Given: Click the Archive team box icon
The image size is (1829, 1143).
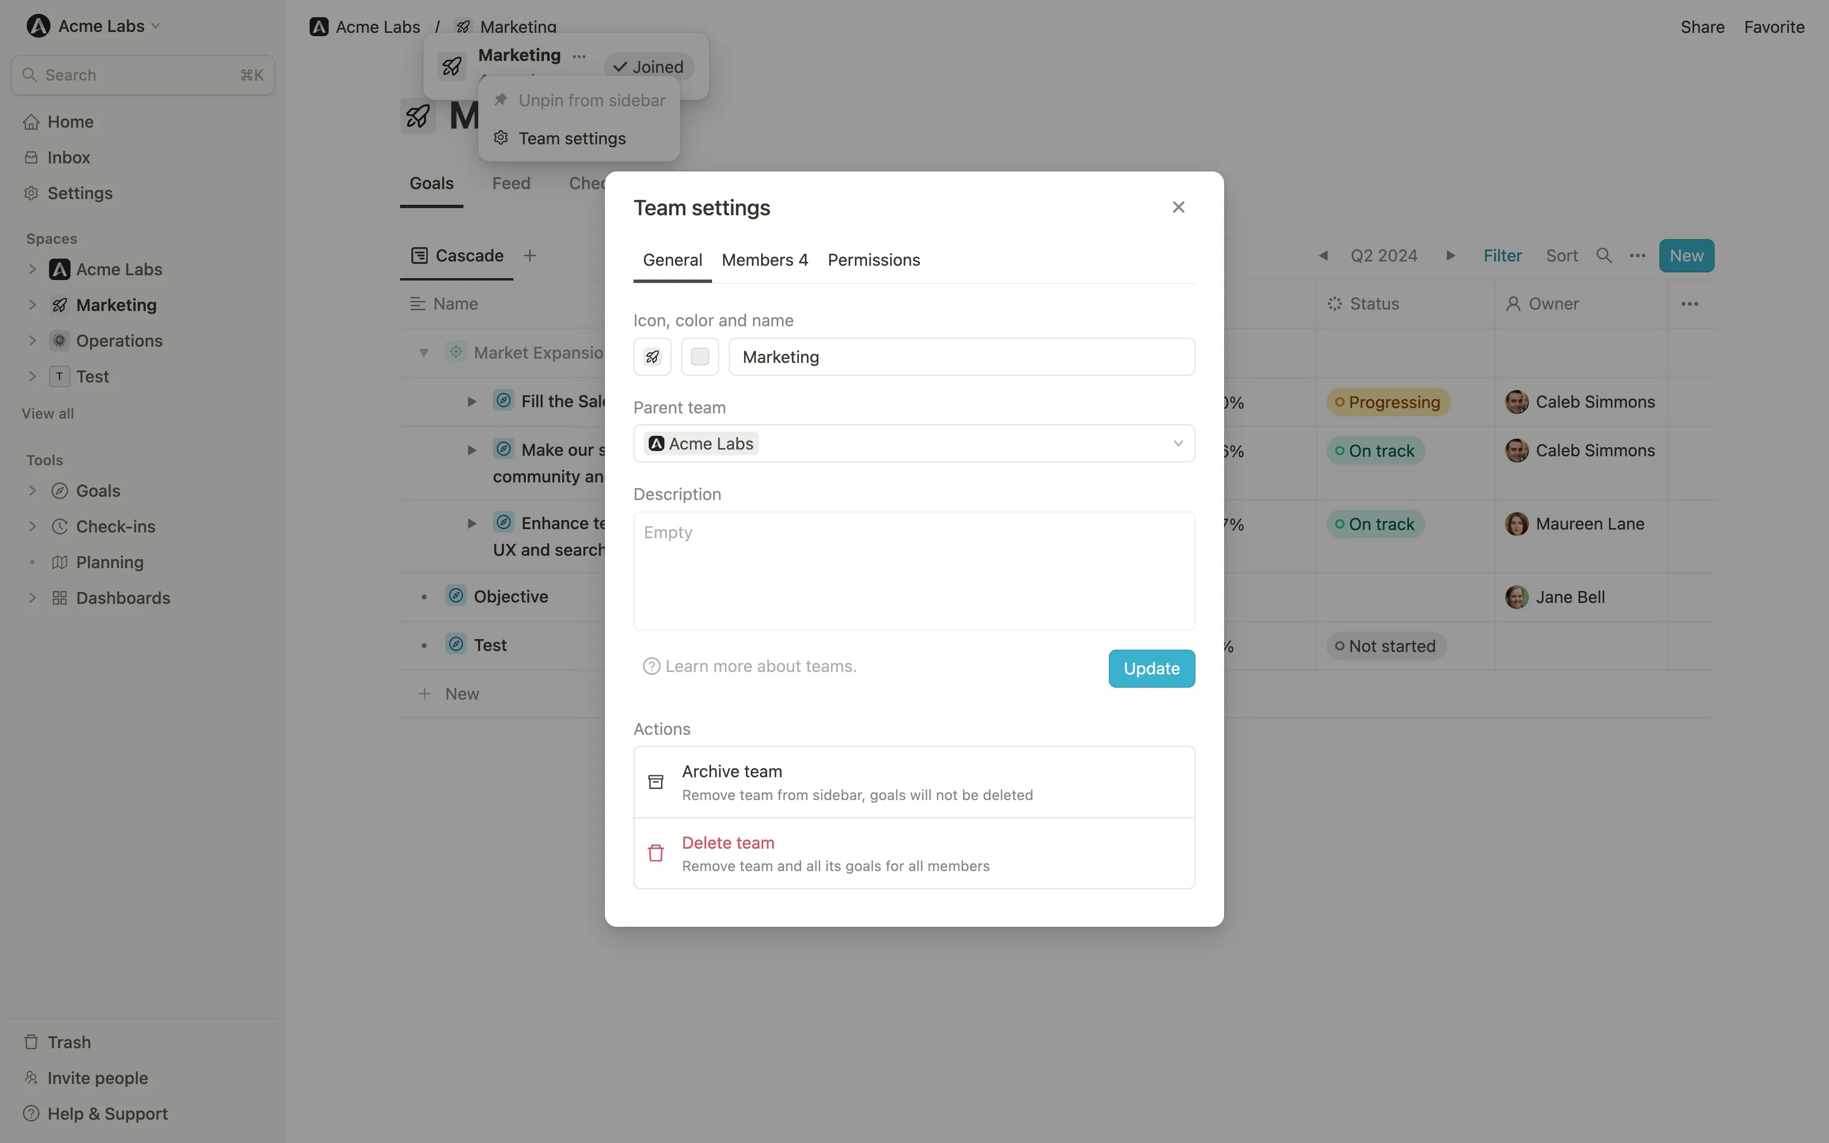Looking at the screenshot, I should pyautogui.click(x=656, y=782).
